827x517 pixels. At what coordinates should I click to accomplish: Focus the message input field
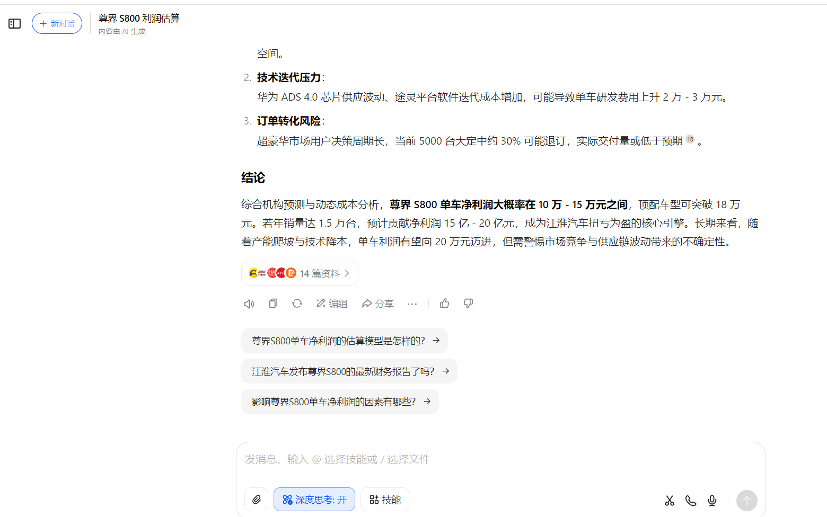click(500, 459)
